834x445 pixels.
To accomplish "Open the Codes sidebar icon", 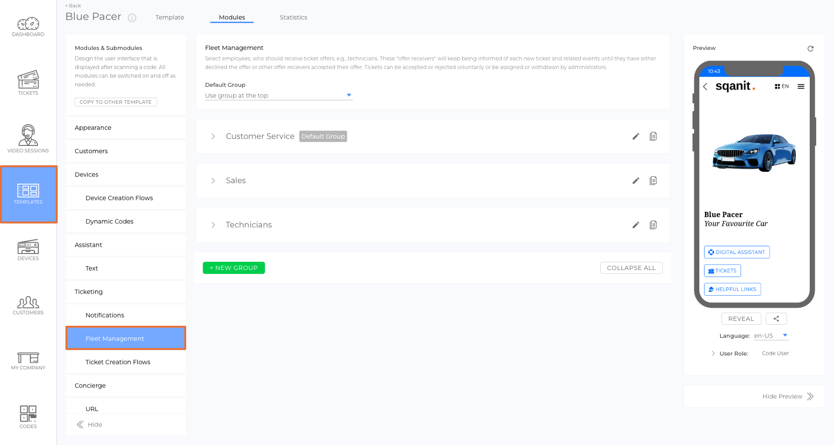I will pos(28,417).
